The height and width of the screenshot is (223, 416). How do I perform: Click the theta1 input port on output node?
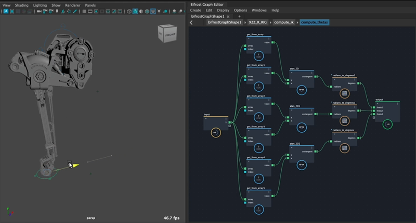[374, 107]
